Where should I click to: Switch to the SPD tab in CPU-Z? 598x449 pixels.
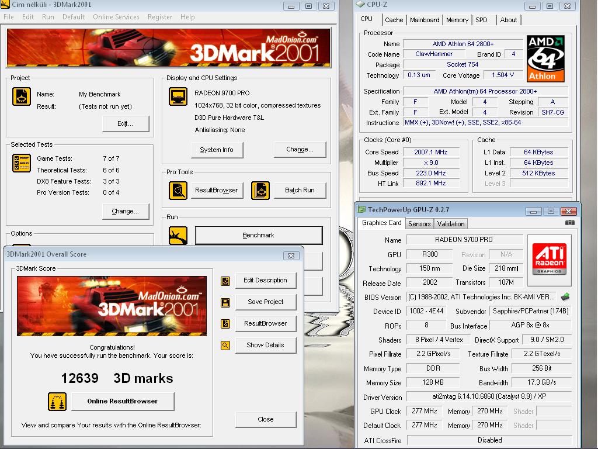(x=481, y=20)
